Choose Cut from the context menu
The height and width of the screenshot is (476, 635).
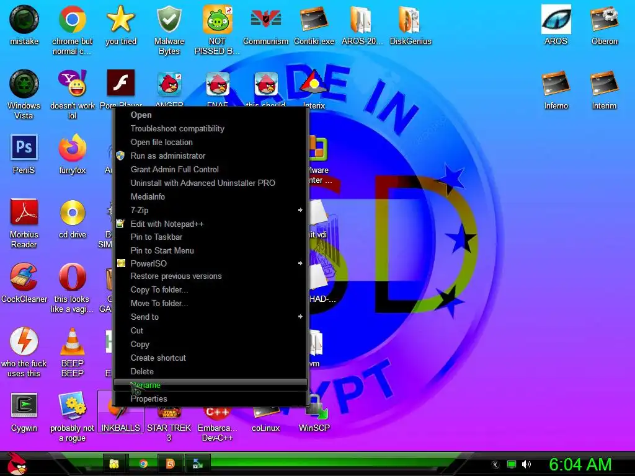[210, 331]
